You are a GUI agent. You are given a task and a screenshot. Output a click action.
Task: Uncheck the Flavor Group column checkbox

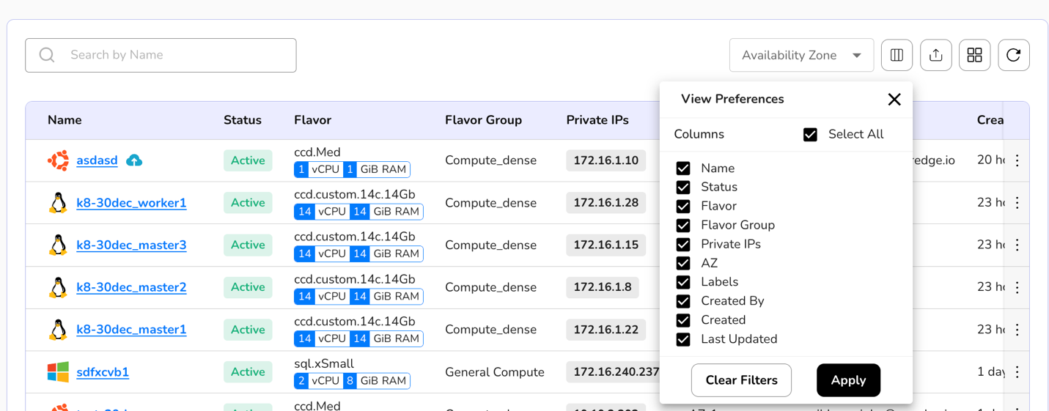tap(683, 226)
